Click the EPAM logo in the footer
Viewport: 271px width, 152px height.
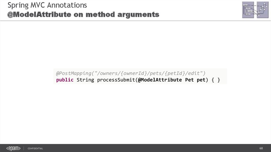coord(13,148)
